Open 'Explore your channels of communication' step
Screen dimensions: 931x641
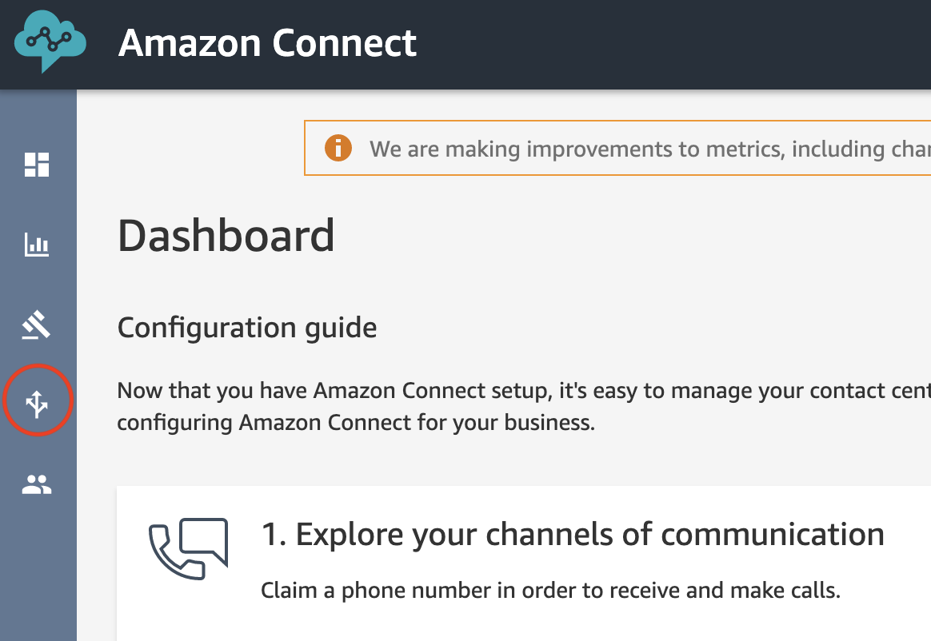coord(573,534)
